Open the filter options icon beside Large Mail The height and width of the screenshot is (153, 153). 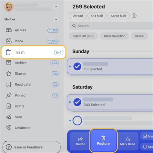click(134, 16)
